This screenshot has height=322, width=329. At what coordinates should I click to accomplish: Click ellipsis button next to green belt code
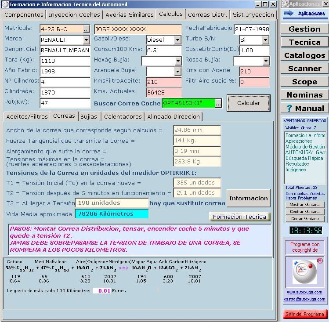pos(218,103)
